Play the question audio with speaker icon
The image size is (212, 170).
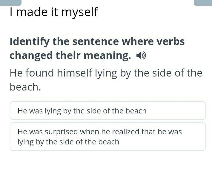[x=141, y=55]
